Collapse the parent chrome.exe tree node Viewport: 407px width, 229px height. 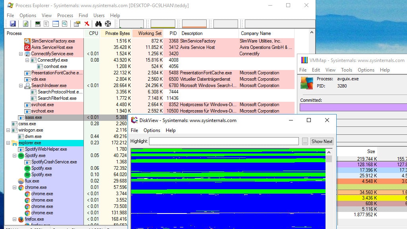pos(15,187)
